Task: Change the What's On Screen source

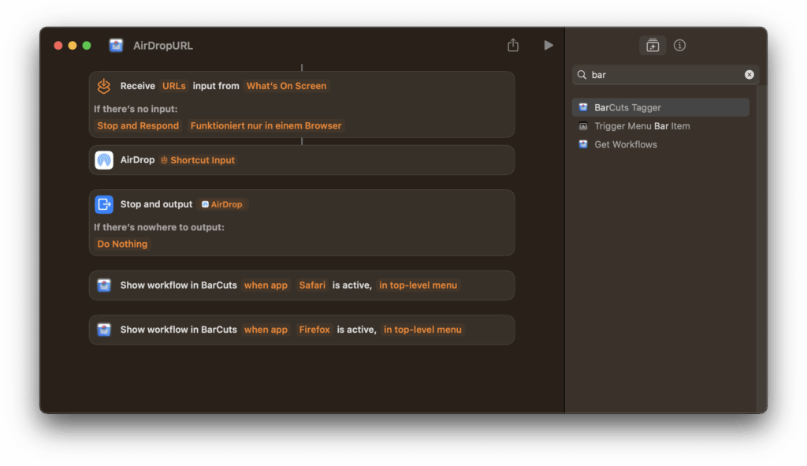Action: click(286, 86)
